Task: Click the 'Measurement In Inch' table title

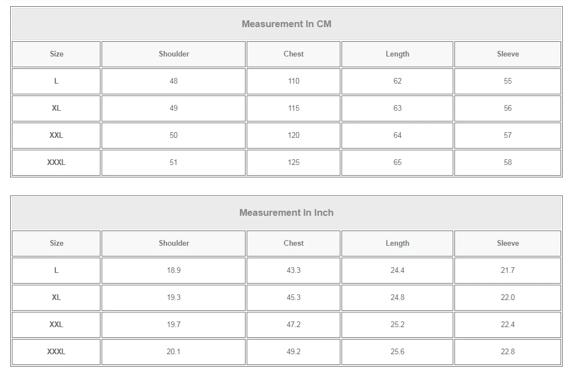Action: 286,212
